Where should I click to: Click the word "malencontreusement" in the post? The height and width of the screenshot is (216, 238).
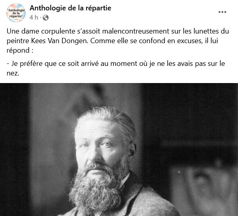(x=136, y=32)
